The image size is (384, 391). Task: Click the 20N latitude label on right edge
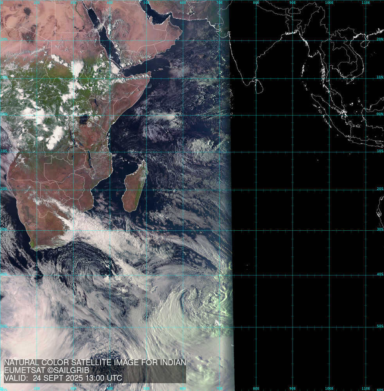(x=380, y=39)
